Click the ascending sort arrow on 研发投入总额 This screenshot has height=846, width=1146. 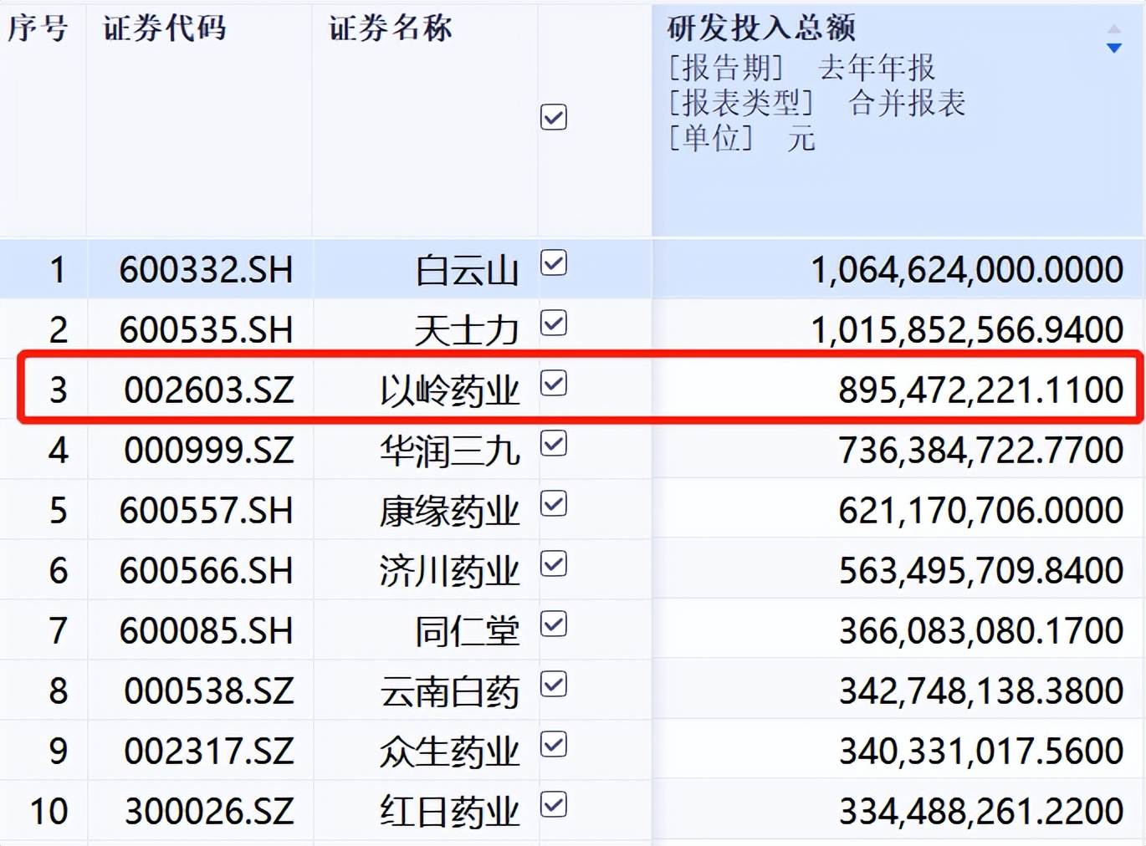coord(1114,28)
